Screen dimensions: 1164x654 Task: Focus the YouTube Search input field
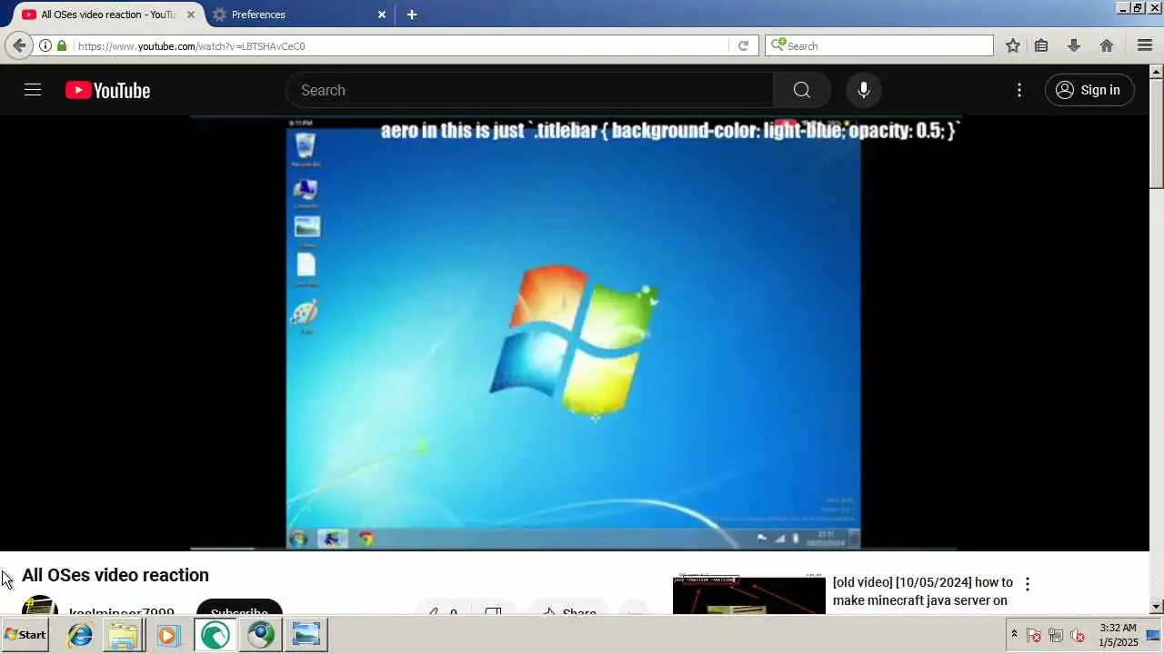click(x=530, y=90)
